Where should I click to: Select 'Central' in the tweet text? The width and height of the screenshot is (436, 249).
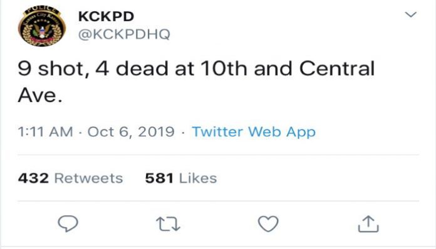[337, 68]
